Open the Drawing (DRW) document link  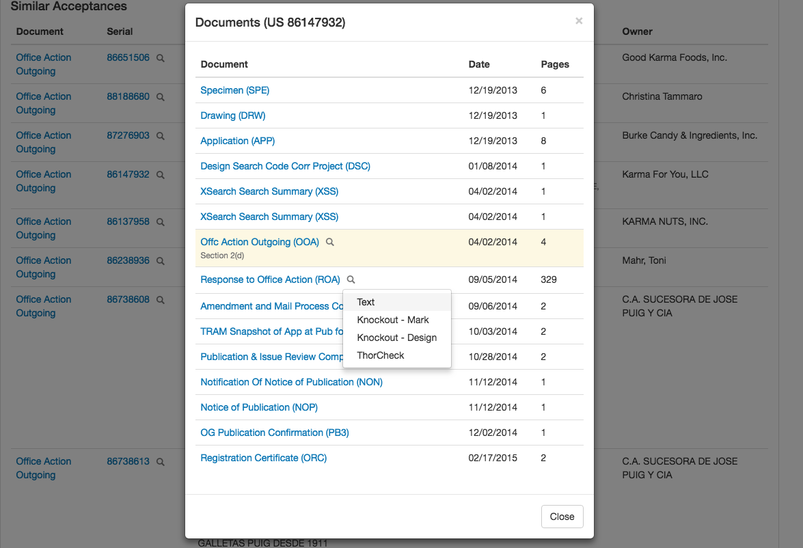point(232,115)
